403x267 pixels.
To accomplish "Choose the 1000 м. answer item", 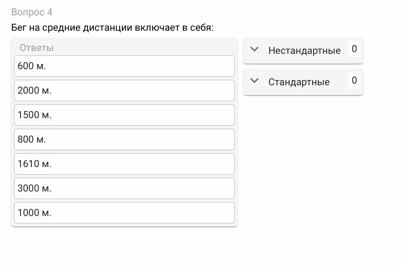I will 124,213.
